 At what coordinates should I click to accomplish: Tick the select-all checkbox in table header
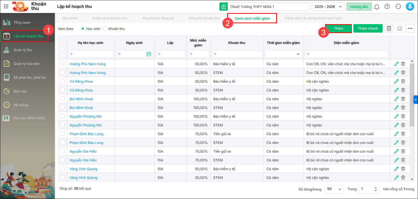[x=63, y=48]
